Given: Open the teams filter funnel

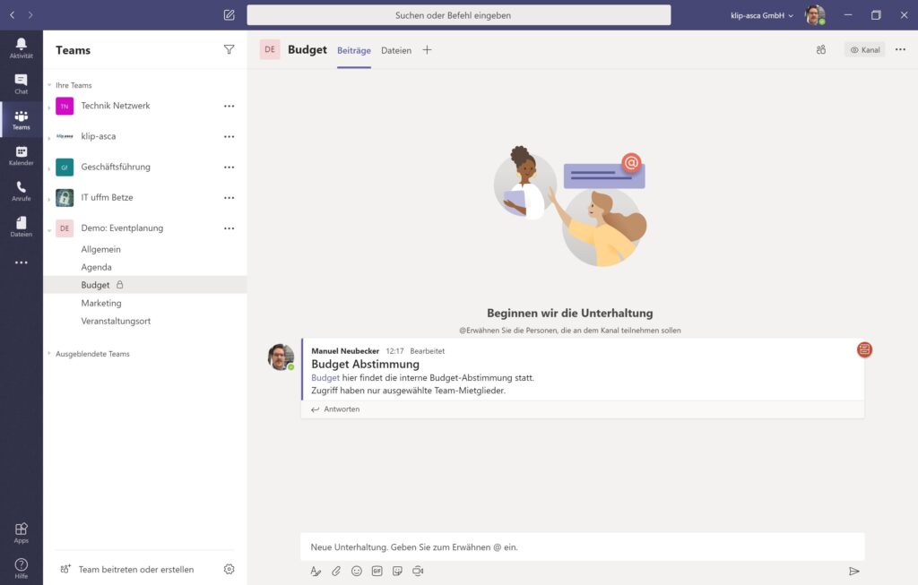Looking at the screenshot, I should 229,50.
